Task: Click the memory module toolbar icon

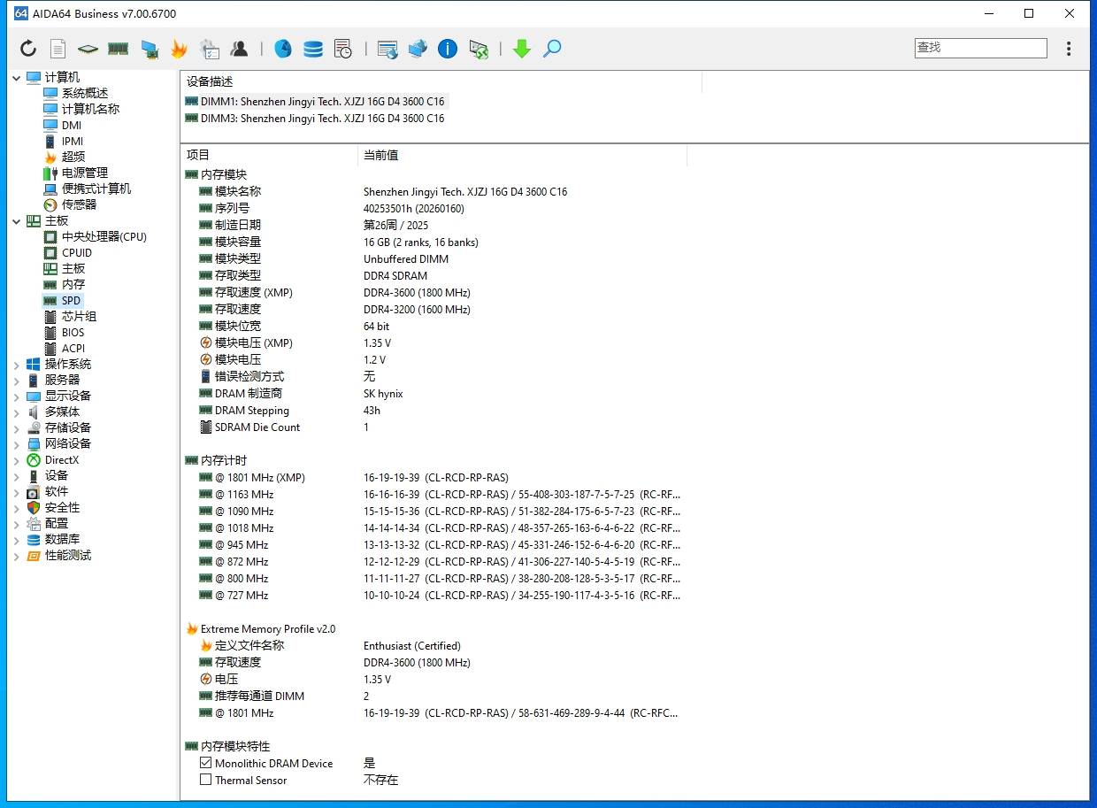Action: tap(118, 49)
